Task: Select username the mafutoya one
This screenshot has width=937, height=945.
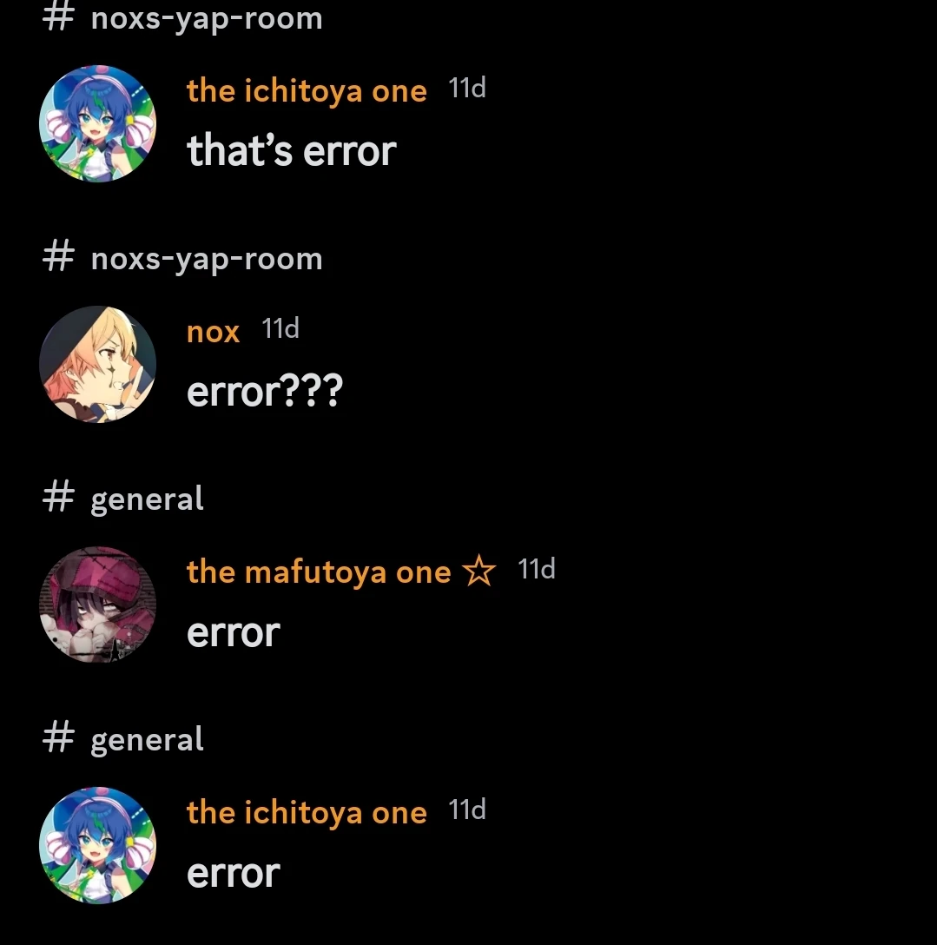Action: 319,572
